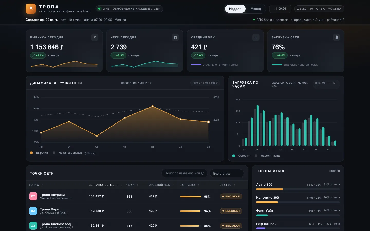This screenshot has height=231, width=370.
Task: Click ВЫСОКАЯ status badge for Тропа Хлебозавод
Action: click(x=231, y=226)
